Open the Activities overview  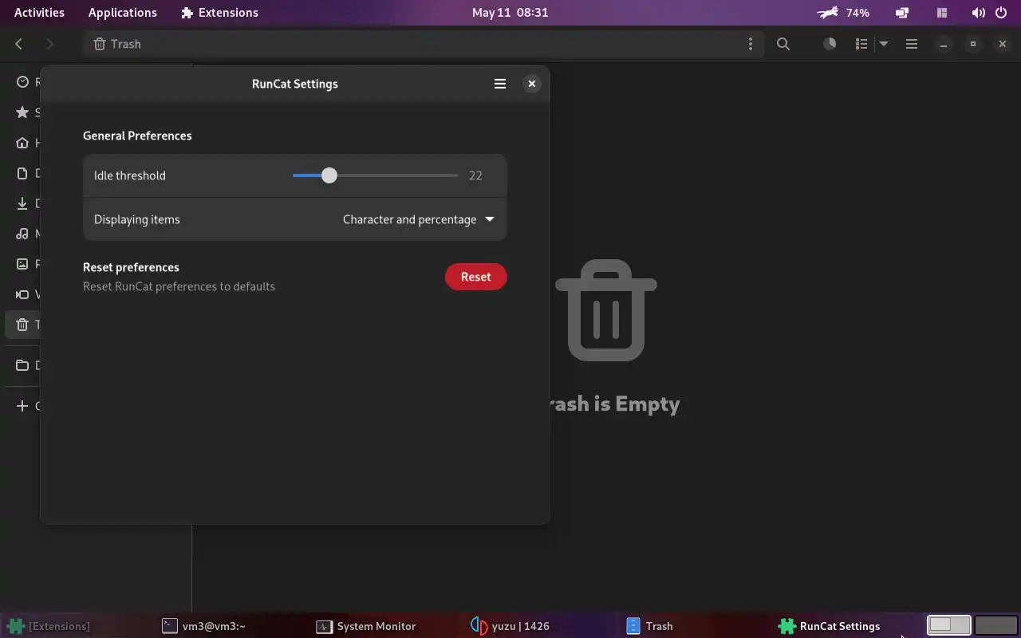pos(39,13)
